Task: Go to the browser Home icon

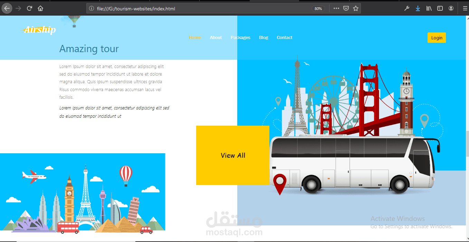Action: pyautogui.click(x=40, y=8)
